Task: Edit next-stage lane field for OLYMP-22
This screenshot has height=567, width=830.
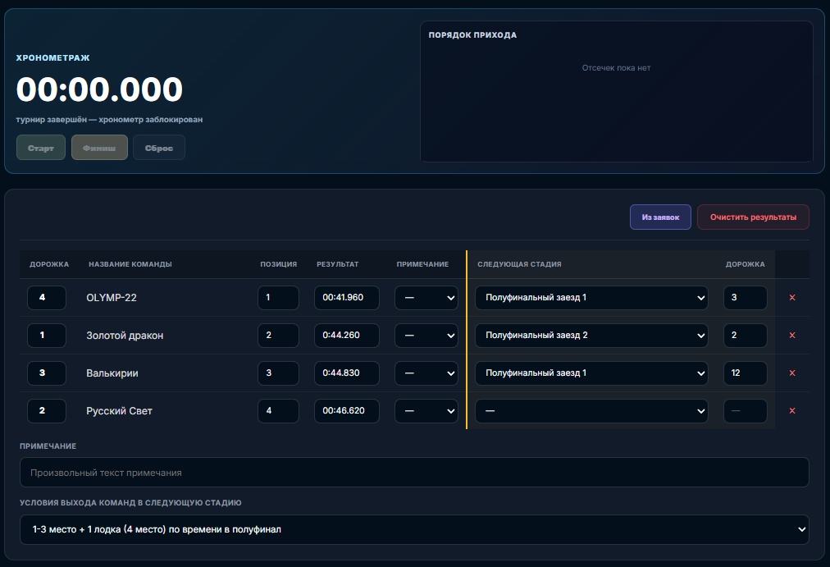Action: [x=746, y=298]
